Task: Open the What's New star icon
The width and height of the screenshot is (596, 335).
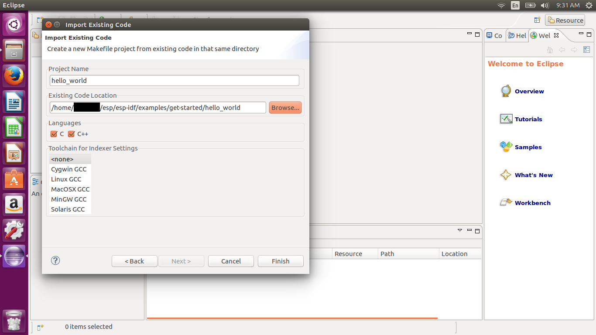Action: pos(506,175)
